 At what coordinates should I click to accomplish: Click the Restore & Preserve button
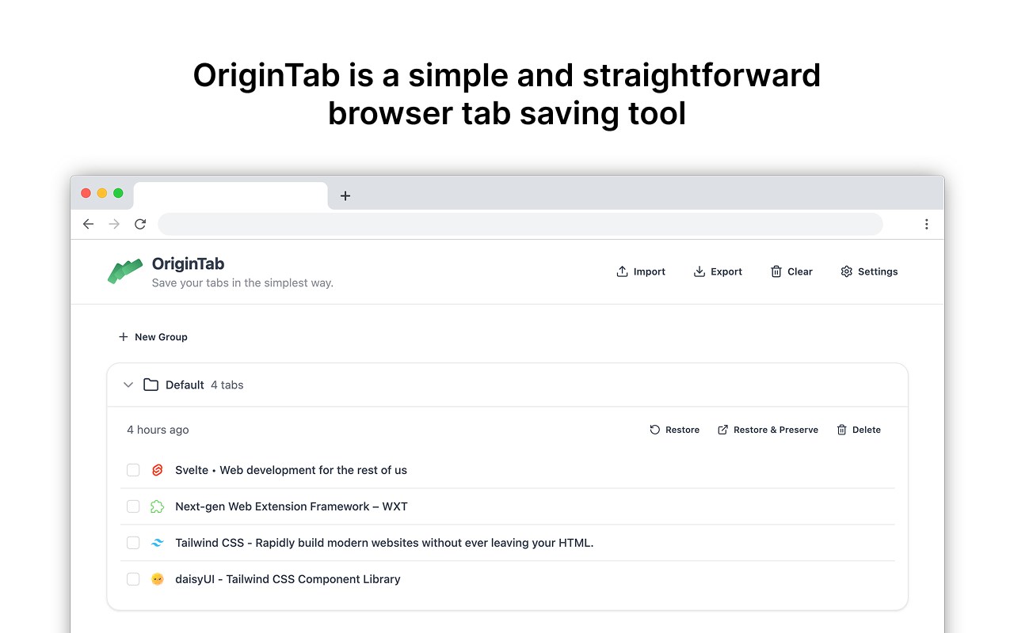[768, 430]
